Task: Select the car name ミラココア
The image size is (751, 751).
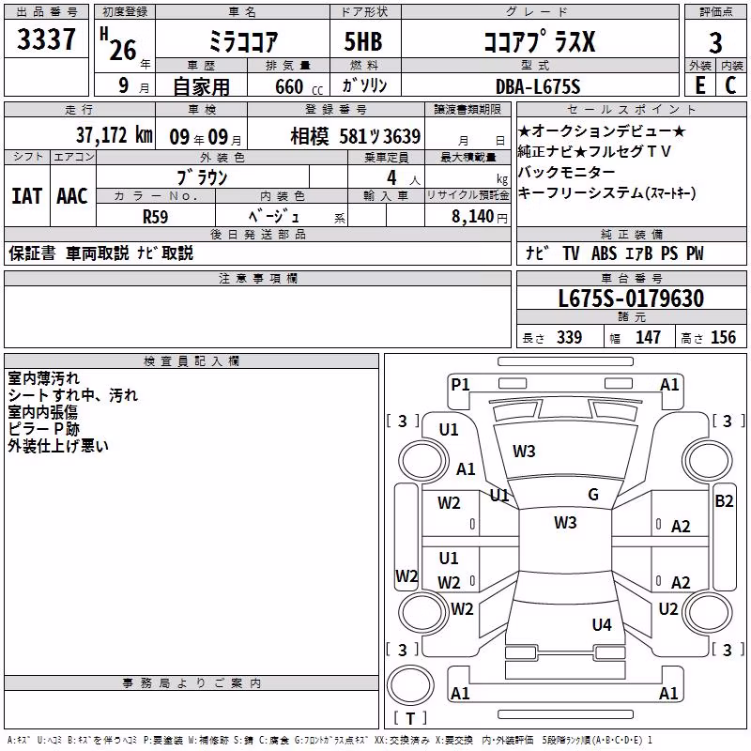Action: pyautogui.click(x=243, y=41)
